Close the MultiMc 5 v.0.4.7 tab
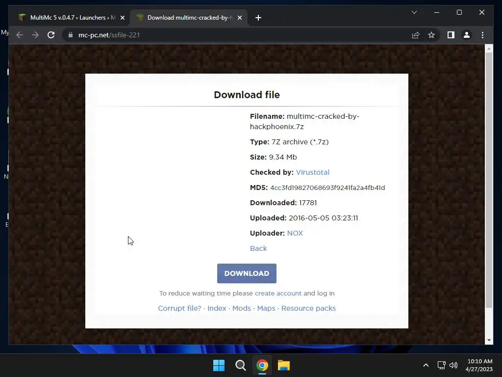 [x=122, y=18]
